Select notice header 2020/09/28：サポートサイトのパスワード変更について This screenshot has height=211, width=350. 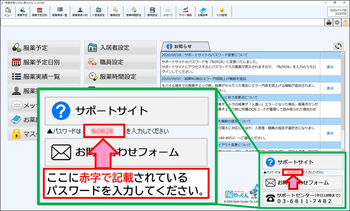pos(241,55)
